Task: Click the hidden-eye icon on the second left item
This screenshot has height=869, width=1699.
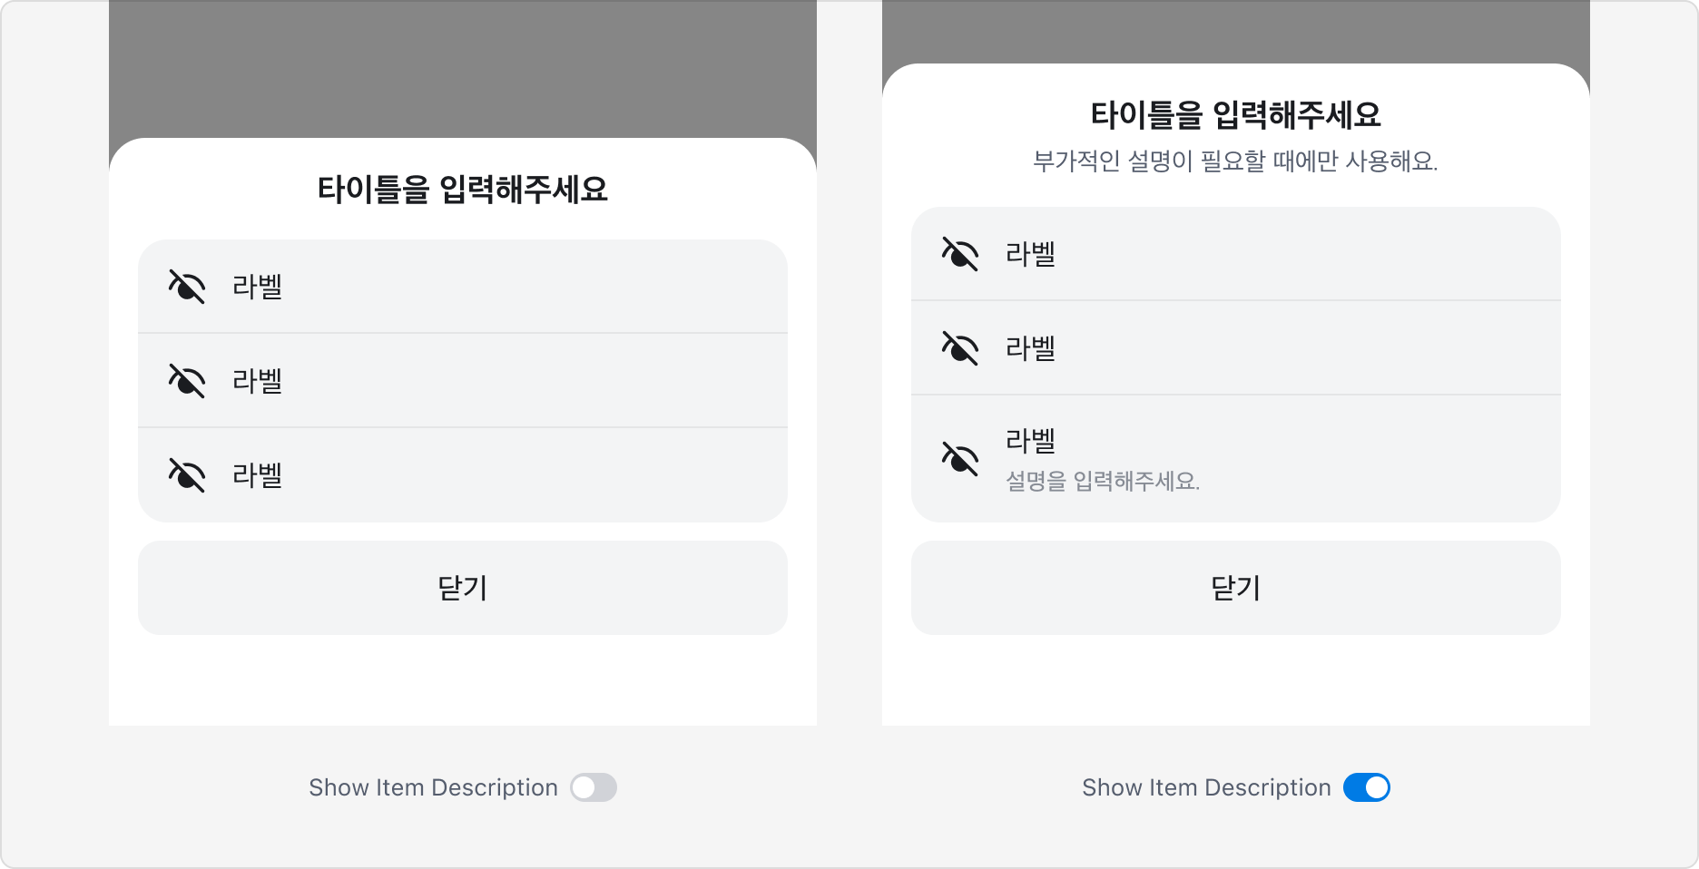Action: click(186, 380)
